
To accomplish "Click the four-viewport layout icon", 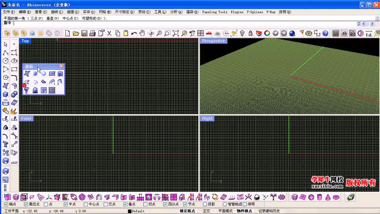I will click(201, 33).
